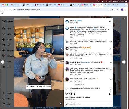The width and height of the screenshot is (129, 109).
Task: Close the post overlay with X
Action: [124, 18]
